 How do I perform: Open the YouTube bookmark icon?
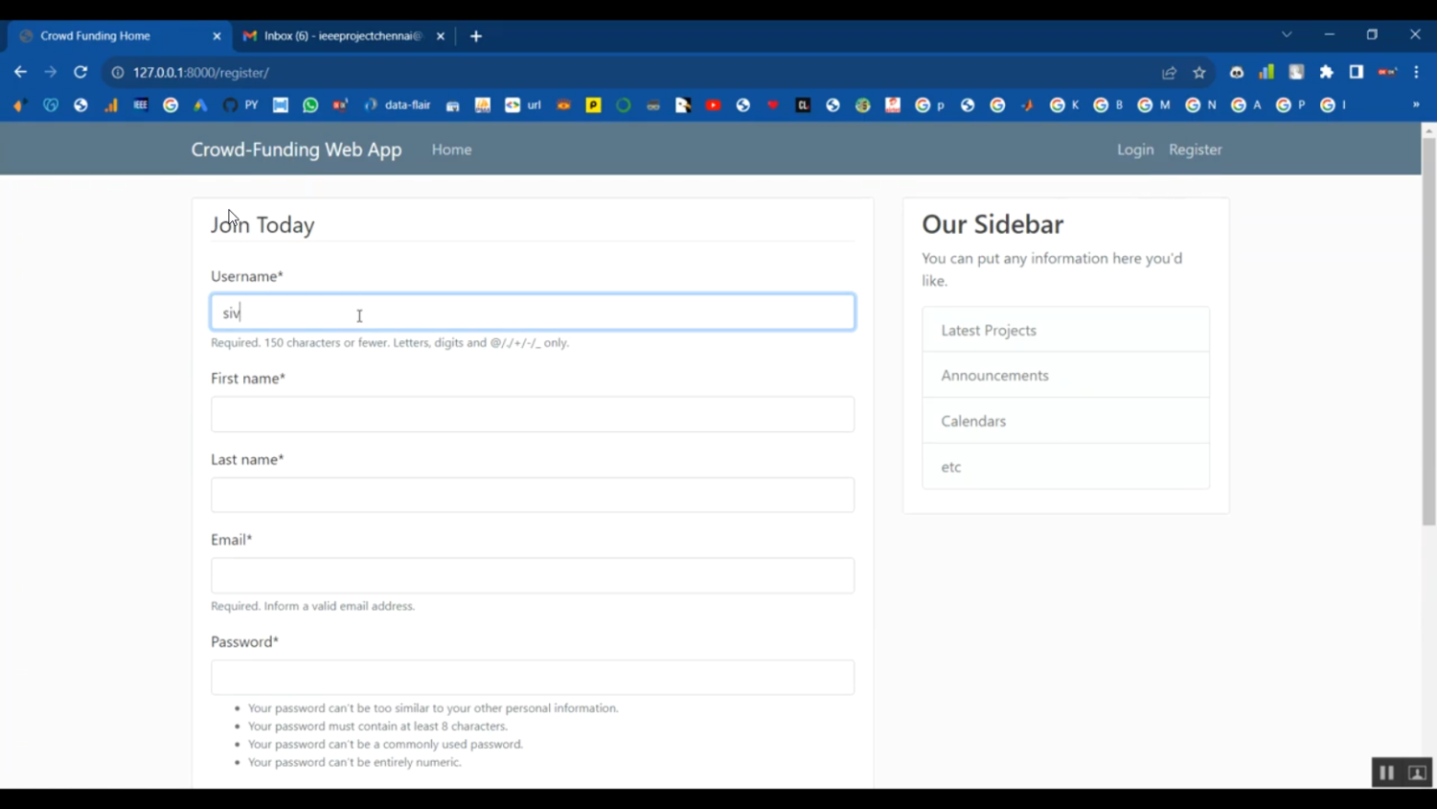click(713, 105)
